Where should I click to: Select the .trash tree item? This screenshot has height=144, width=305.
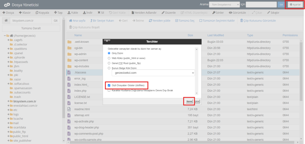(x=17, y=97)
